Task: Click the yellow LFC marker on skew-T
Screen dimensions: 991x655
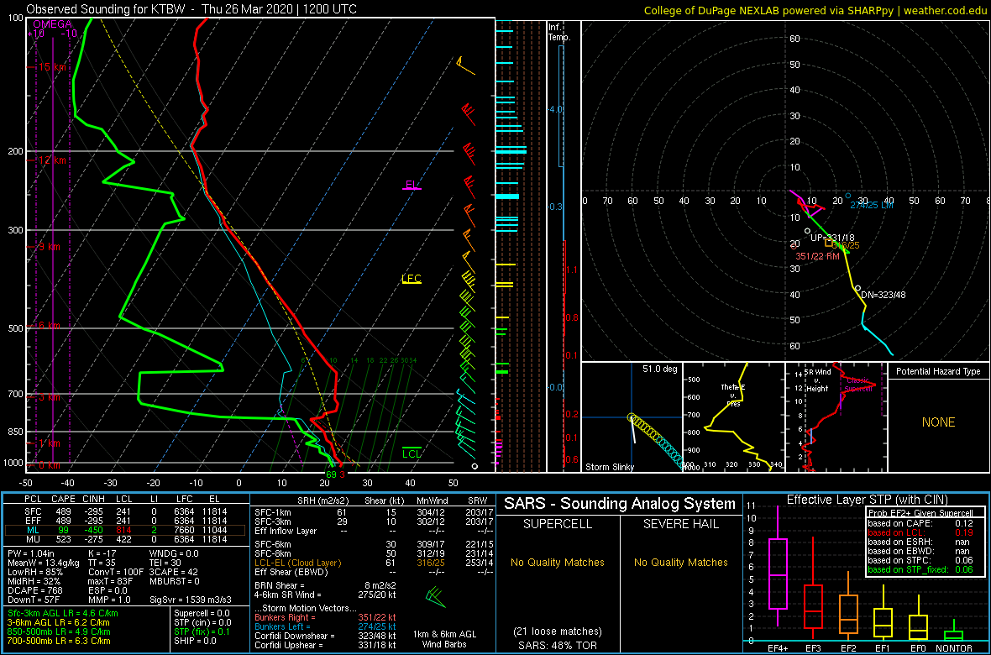Action: coord(412,280)
